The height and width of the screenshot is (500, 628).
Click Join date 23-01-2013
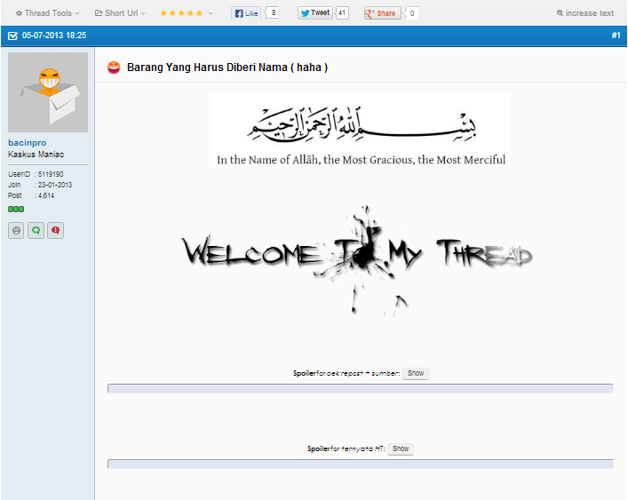tap(55, 185)
